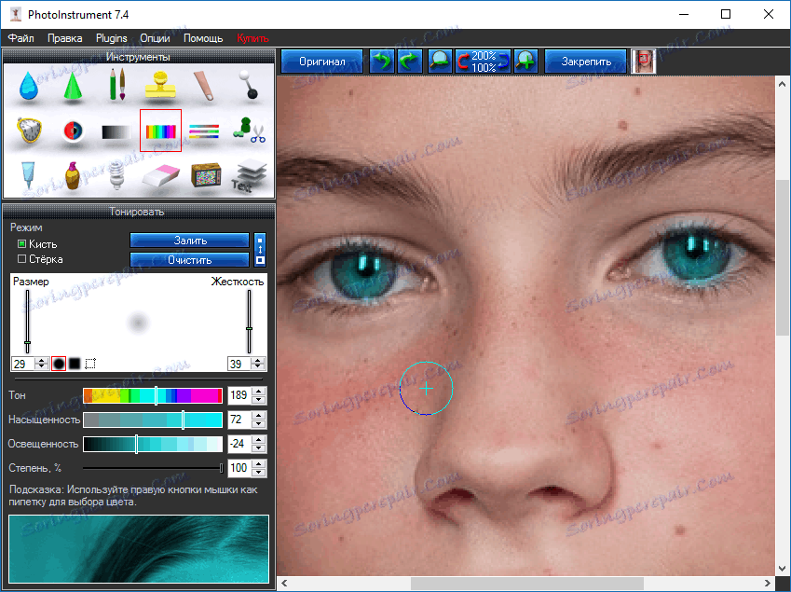
Task: Choose square brush shape
Action: [75, 364]
